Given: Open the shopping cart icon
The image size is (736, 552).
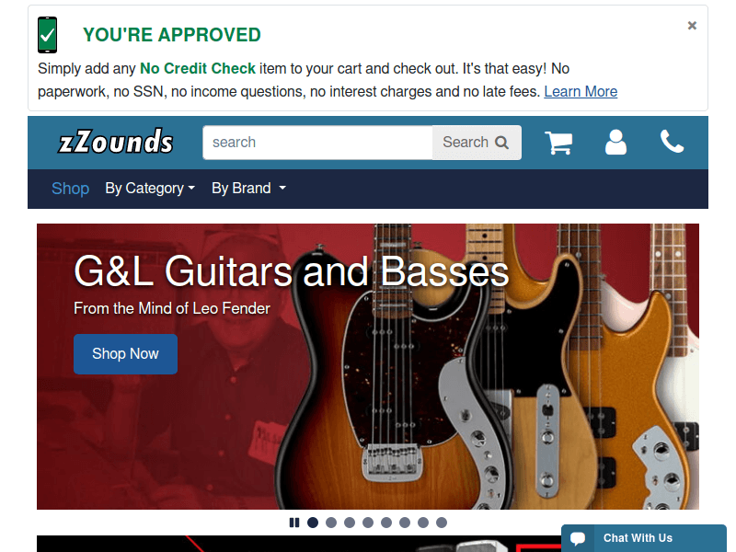Looking at the screenshot, I should (x=558, y=143).
